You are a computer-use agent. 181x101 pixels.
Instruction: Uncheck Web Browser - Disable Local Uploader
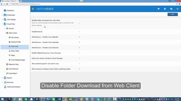[x=79, y=48]
